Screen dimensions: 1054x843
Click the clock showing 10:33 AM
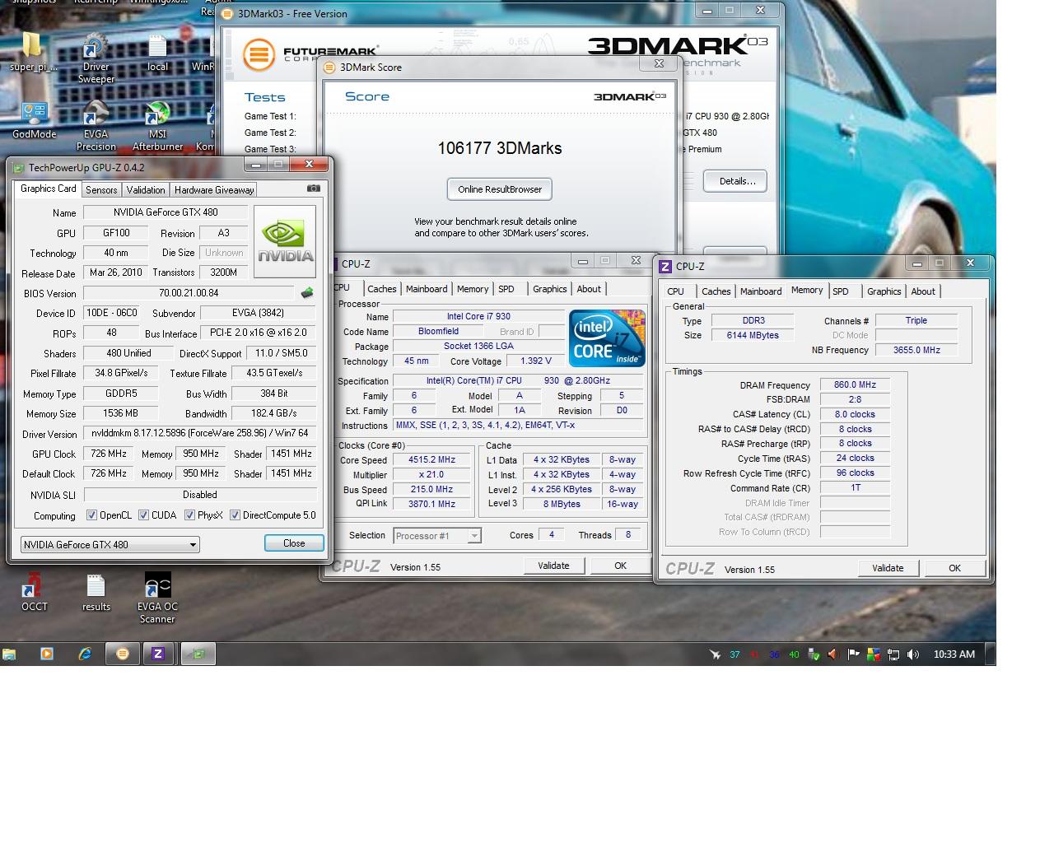[x=954, y=654]
